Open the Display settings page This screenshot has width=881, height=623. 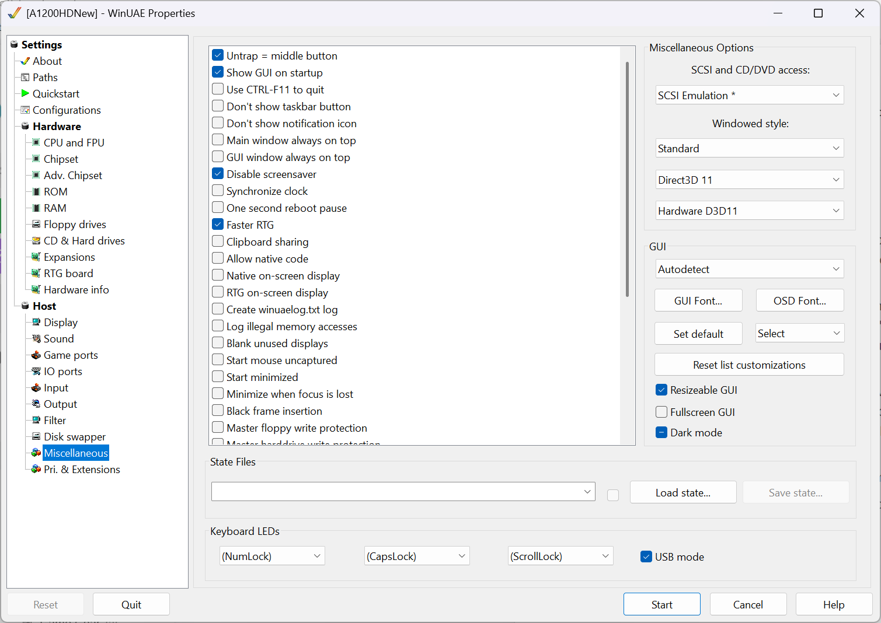pos(60,322)
